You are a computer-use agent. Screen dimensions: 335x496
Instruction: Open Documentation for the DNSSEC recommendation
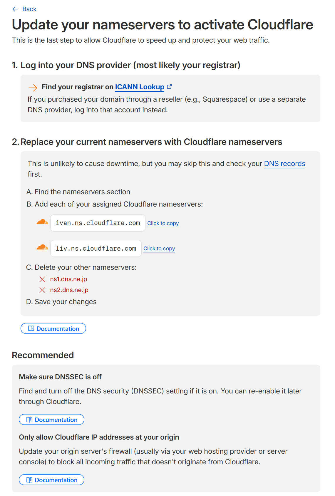click(51, 420)
